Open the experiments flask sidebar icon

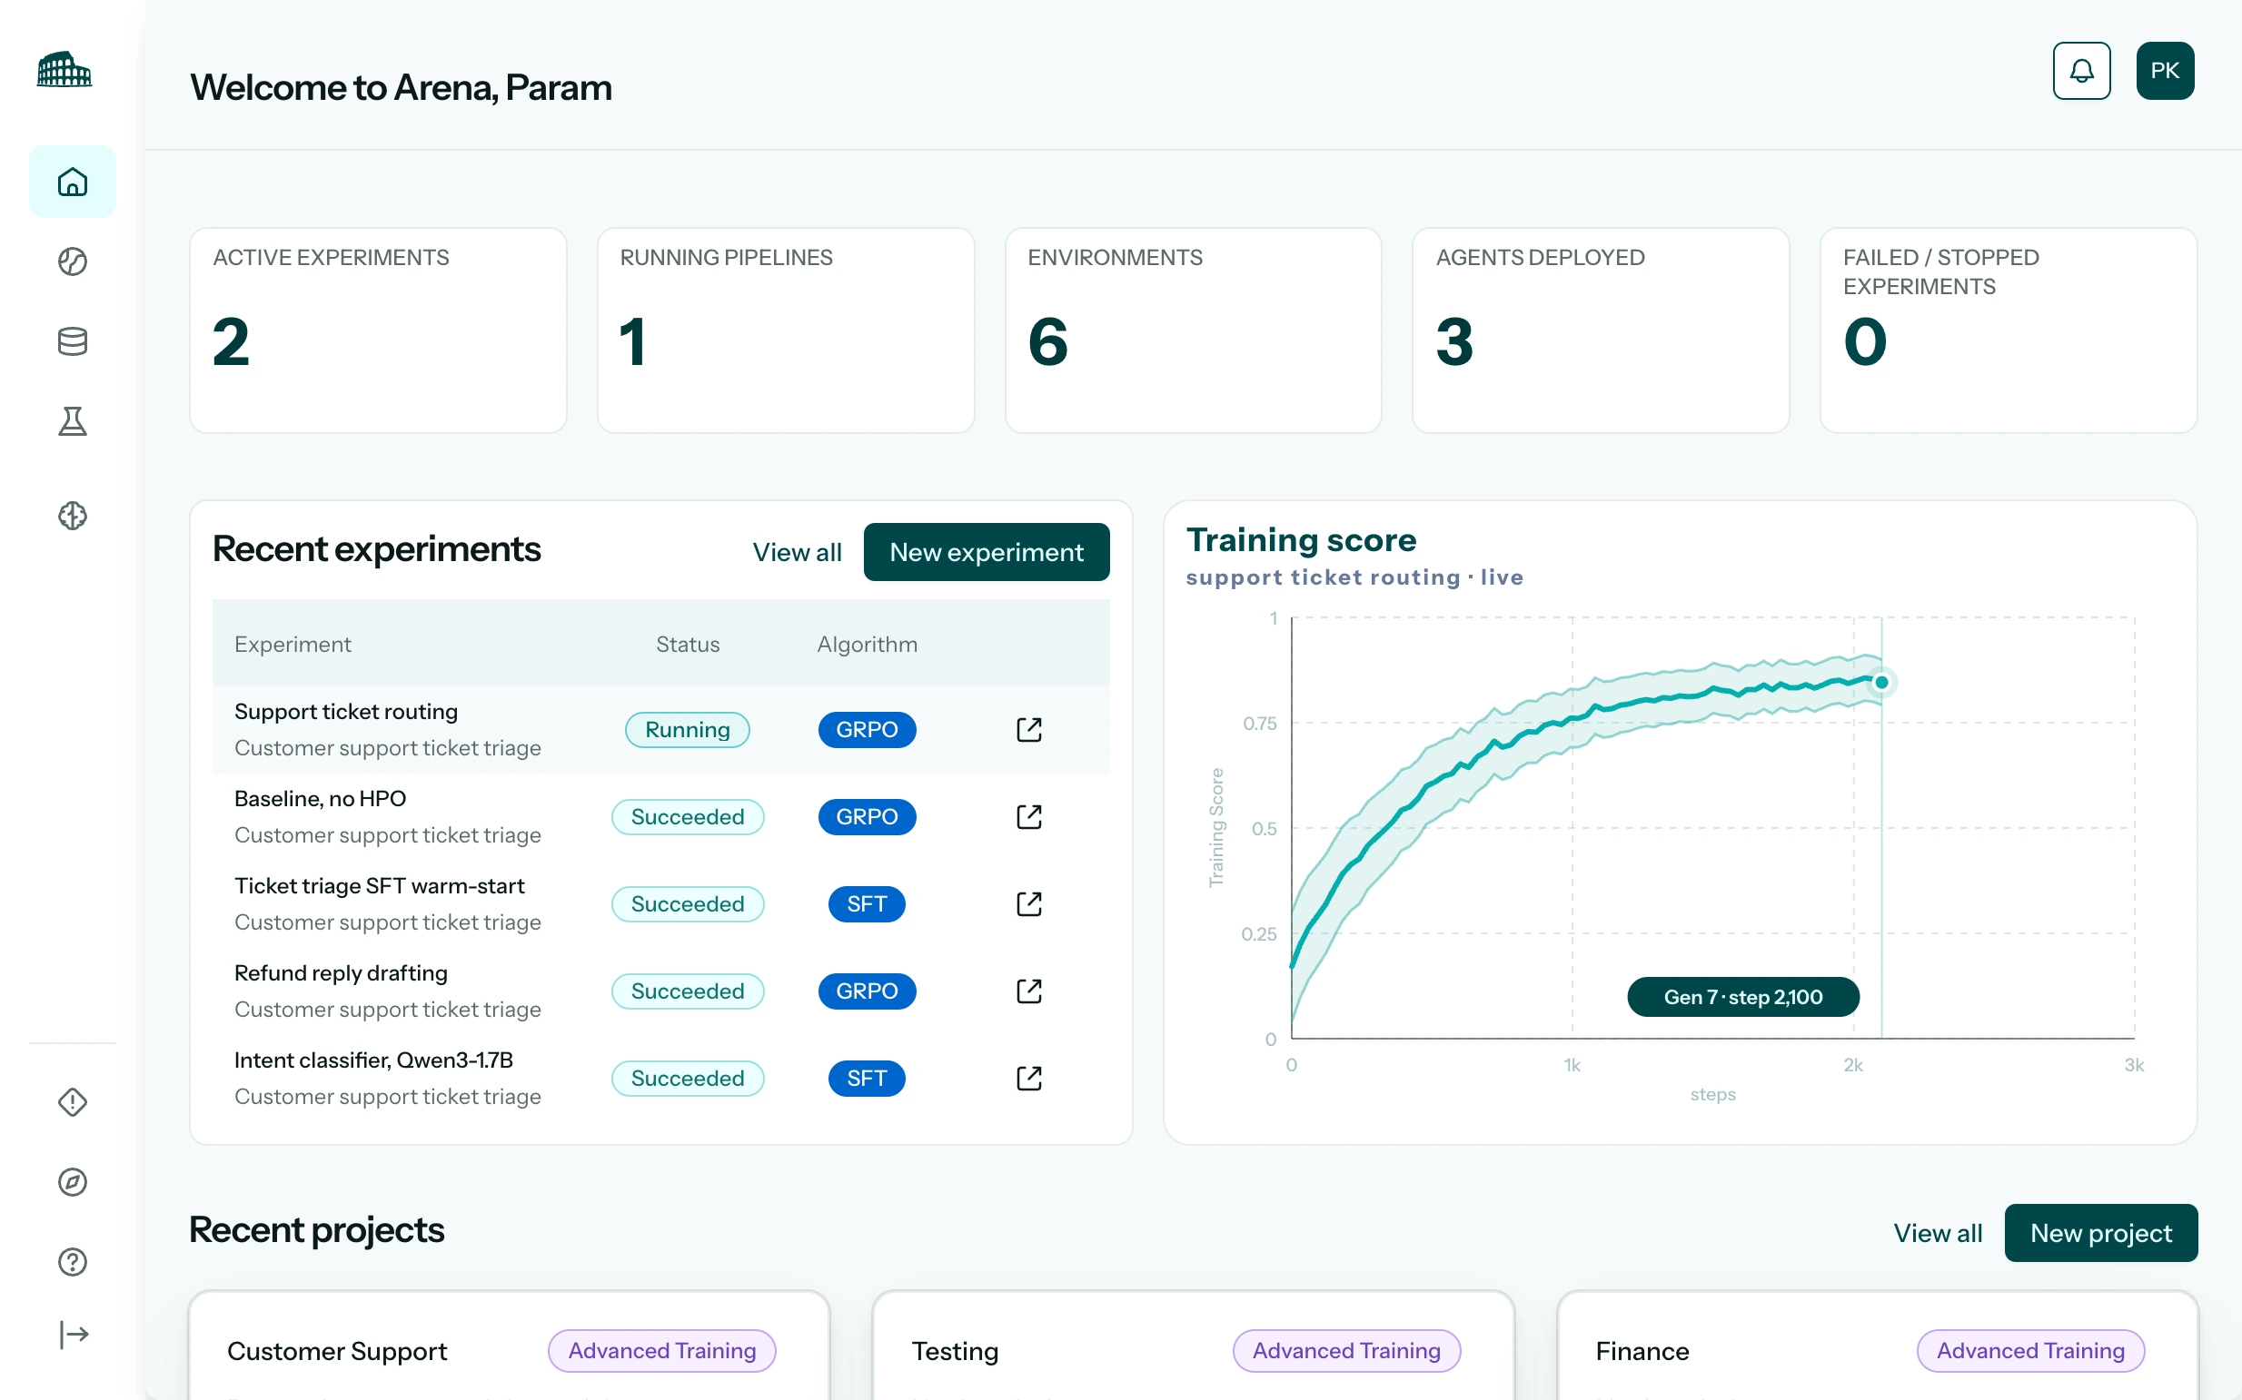point(73,421)
